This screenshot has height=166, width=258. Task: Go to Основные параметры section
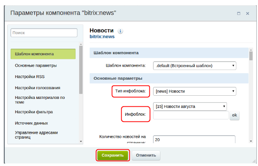pos(36,65)
